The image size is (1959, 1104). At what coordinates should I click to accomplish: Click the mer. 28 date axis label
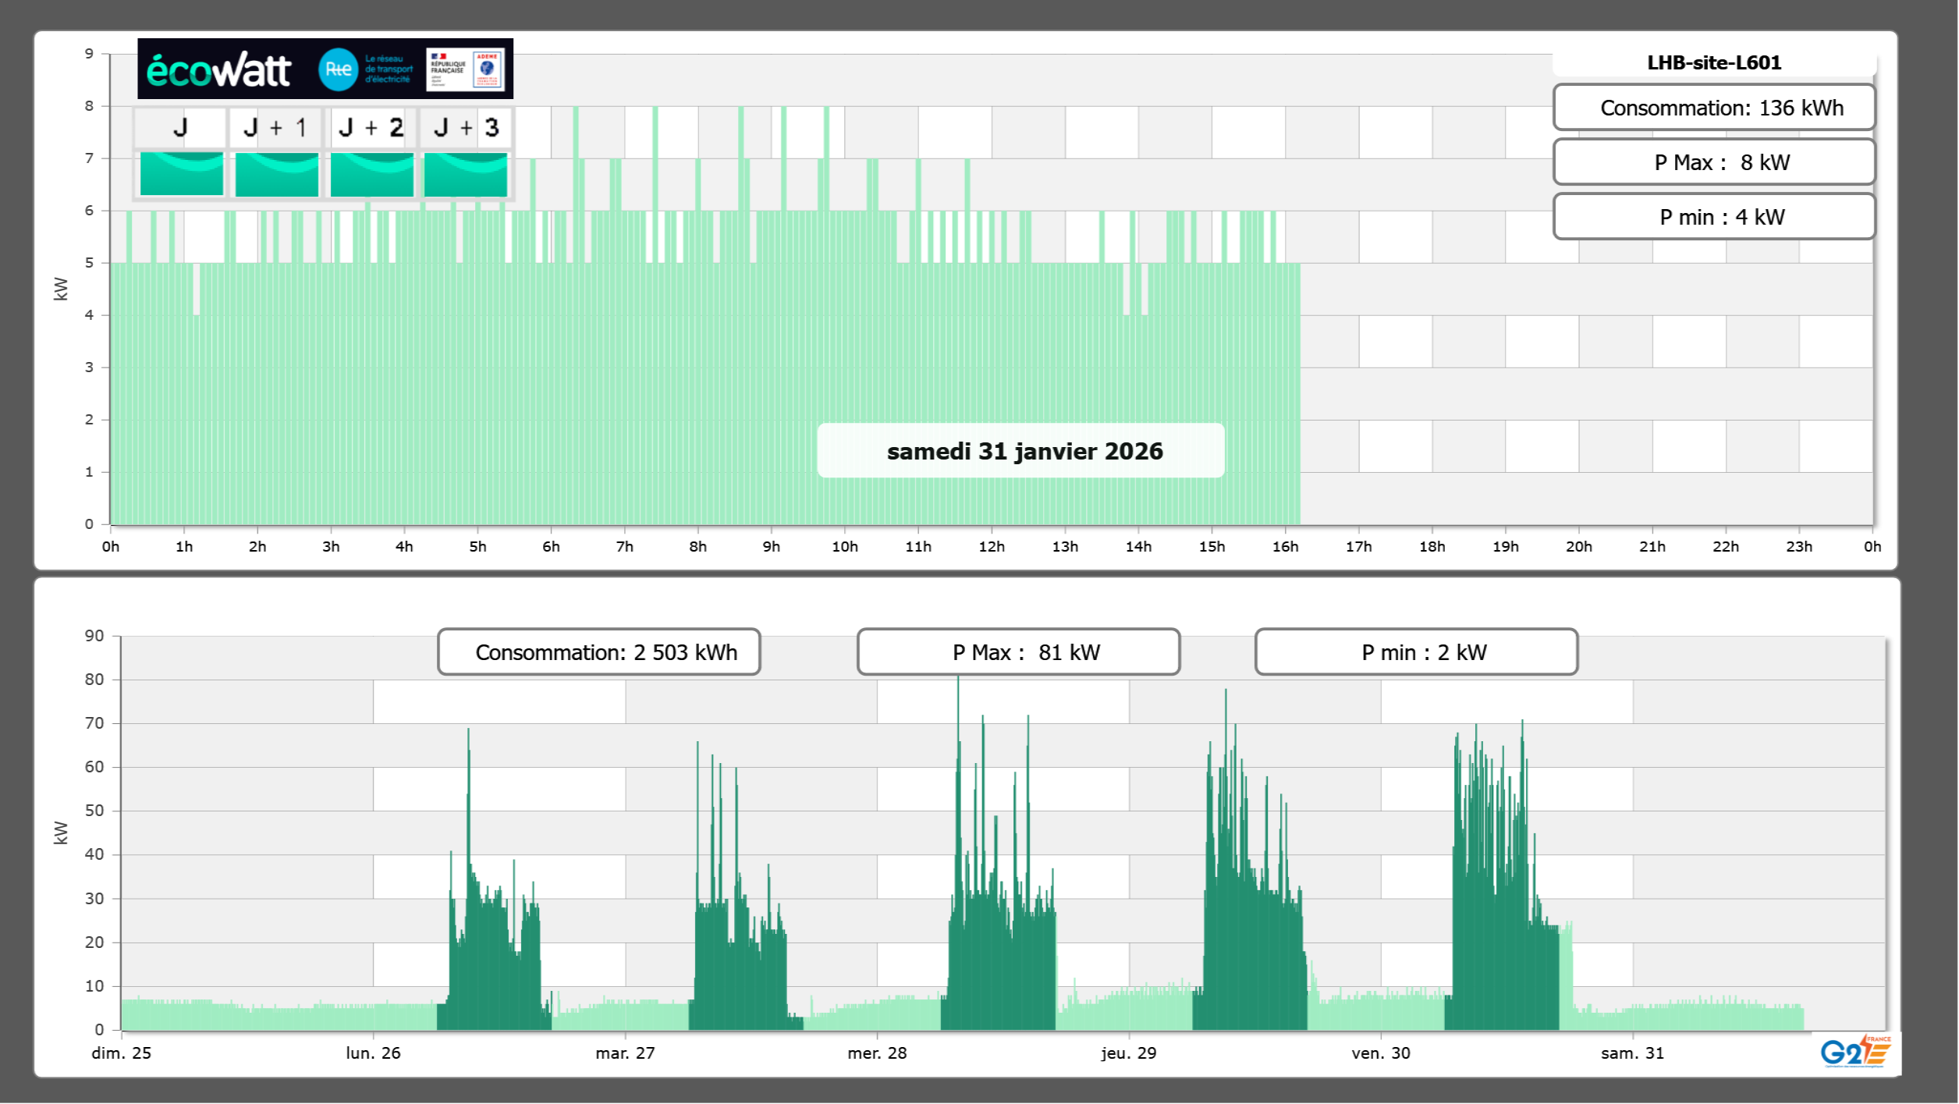tap(877, 1053)
